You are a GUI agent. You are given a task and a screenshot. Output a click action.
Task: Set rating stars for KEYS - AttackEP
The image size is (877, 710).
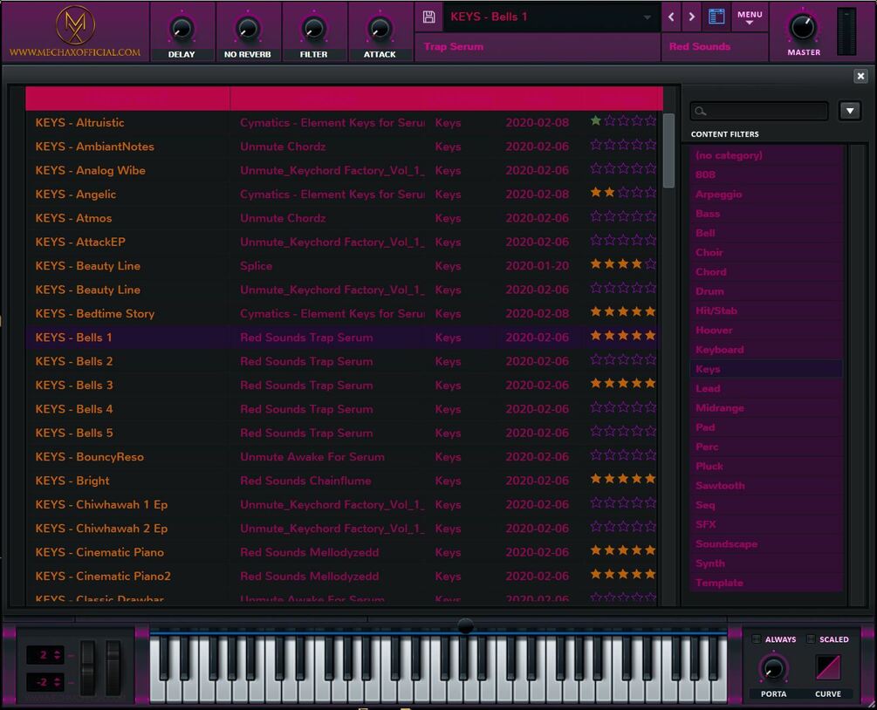623,240
